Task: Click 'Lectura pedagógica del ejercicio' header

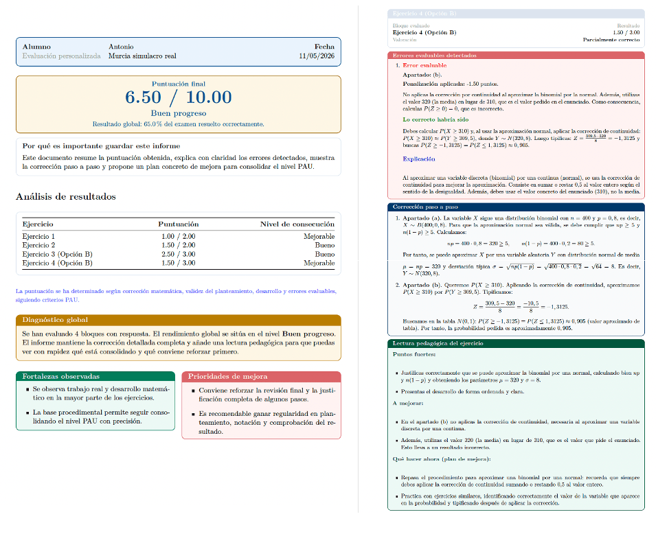Action: [x=516, y=343]
